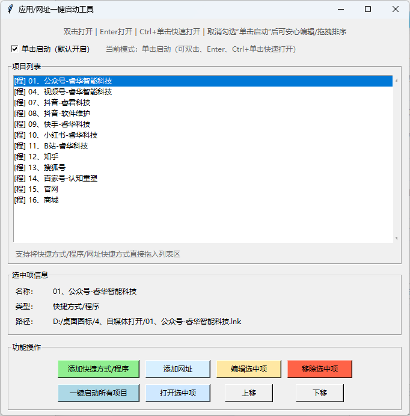The height and width of the screenshot is (416, 410).
Task: Choose the 16、商城 list item
Action: pos(36,200)
